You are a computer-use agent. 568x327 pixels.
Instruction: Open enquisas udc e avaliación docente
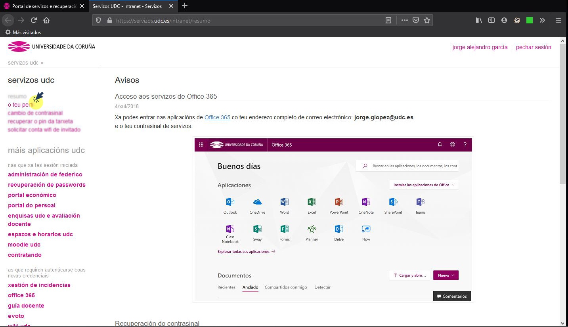click(x=44, y=220)
